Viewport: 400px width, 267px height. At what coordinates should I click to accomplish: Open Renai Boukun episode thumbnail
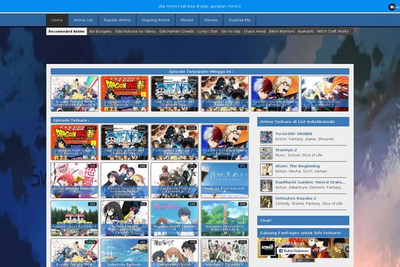75,180
